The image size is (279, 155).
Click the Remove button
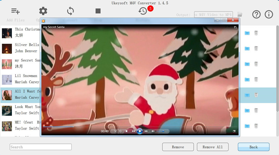pos(178,147)
